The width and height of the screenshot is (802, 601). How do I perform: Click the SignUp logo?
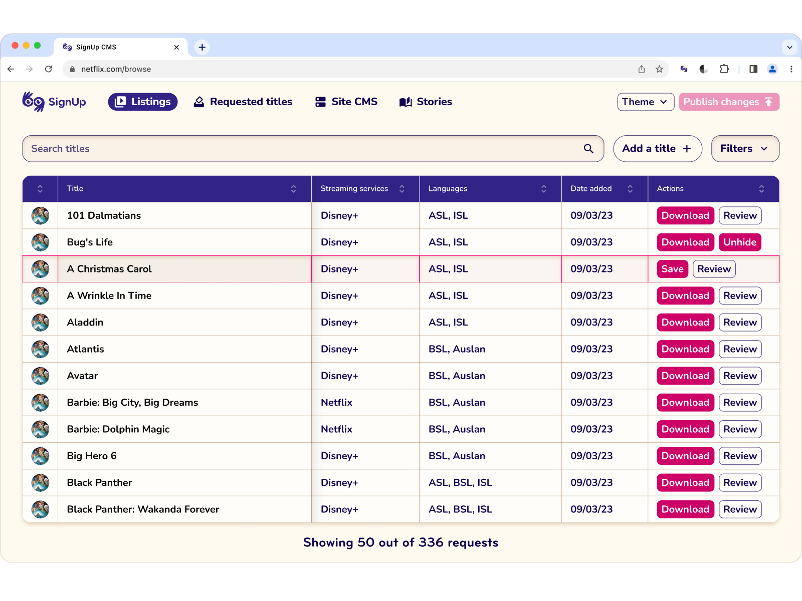pos(54,102)
